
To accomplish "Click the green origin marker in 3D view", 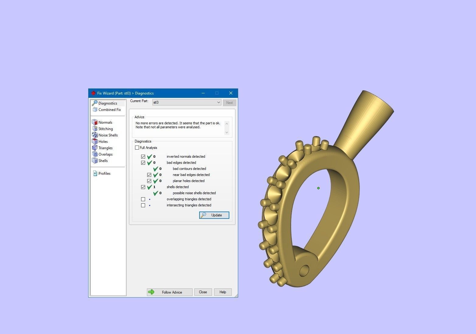I will 318,188.
